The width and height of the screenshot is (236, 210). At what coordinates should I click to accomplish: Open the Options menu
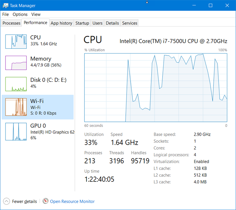click(20, 15)
